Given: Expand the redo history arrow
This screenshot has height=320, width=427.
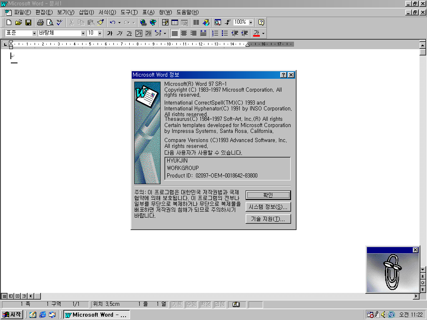Looking at the screenshot, I should 134,22.
